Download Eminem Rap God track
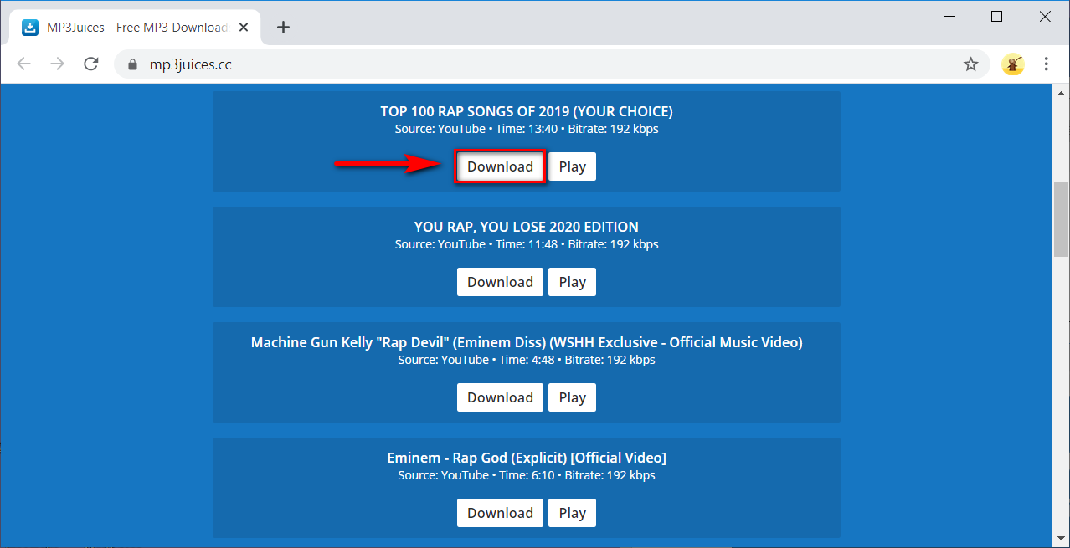 coord(500,513)
